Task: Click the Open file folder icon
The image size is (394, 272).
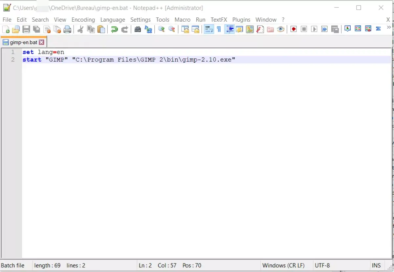Action: (x=16, y=30)
